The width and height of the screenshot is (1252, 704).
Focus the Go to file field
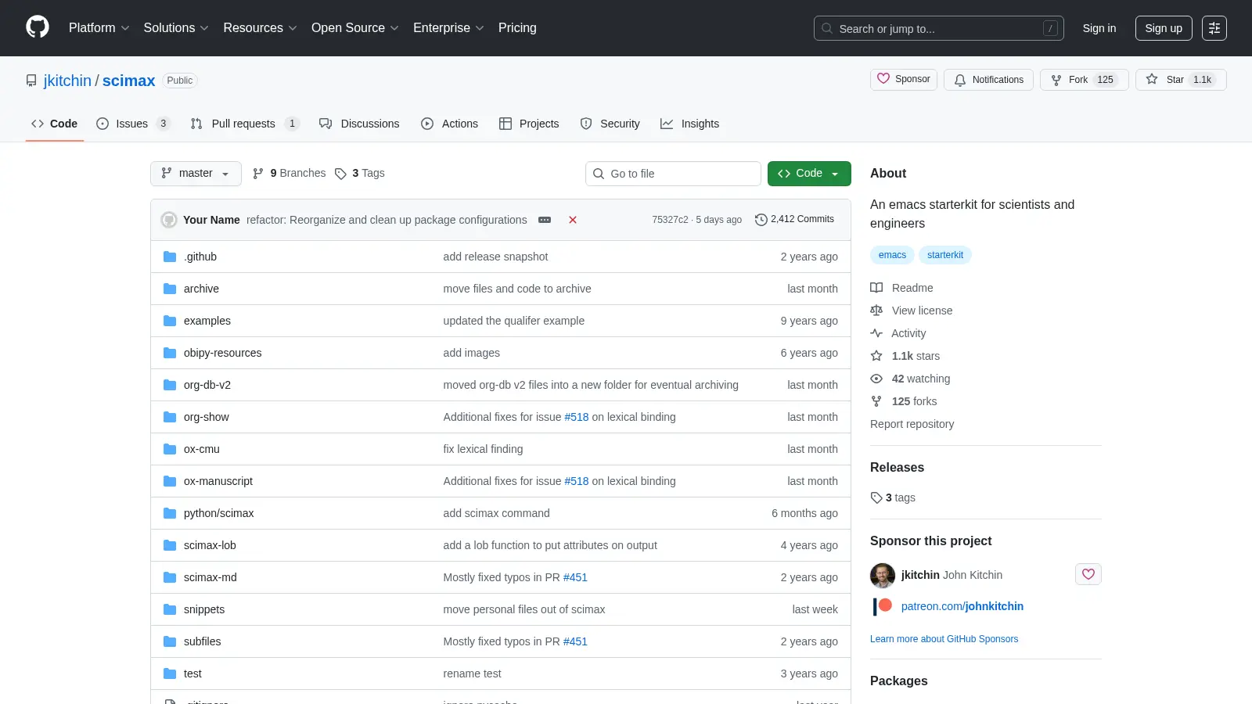pyautogui.click(x=673, y=174)
